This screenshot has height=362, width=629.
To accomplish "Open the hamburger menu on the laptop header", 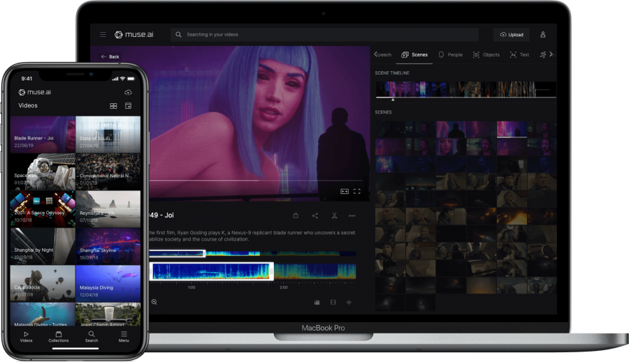I will click(x=103, y=35).
